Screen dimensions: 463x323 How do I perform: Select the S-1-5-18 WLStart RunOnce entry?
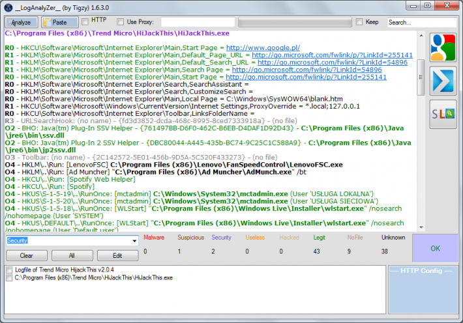click(203, 212)
